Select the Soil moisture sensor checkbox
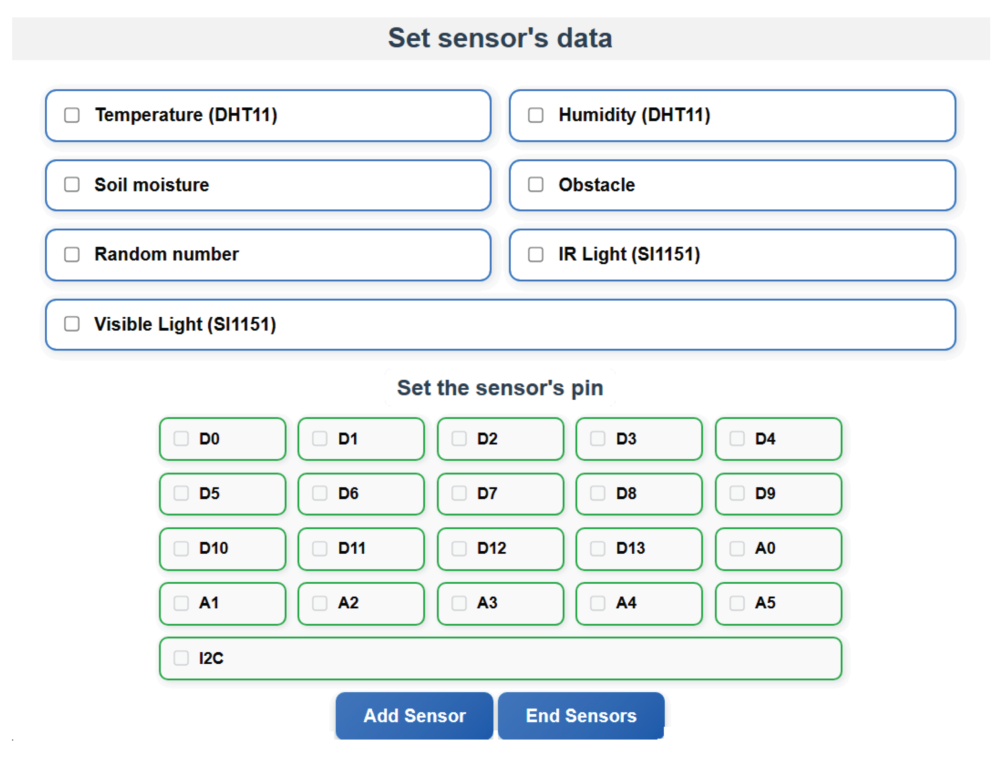 point(72,185)
